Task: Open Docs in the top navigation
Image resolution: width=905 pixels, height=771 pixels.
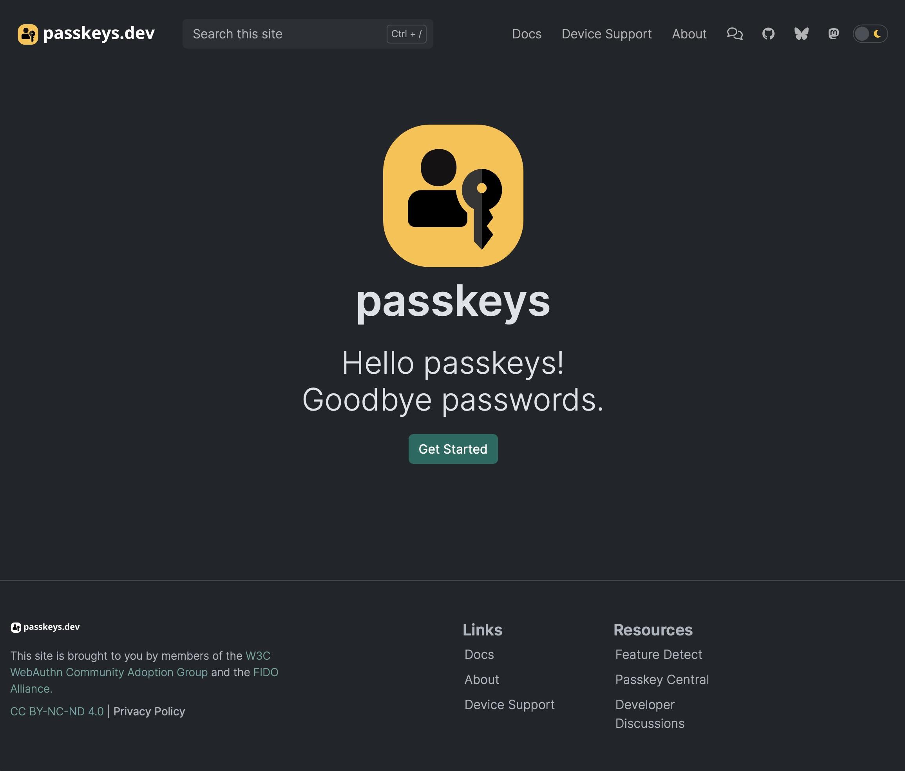Action: click(526, 34)
